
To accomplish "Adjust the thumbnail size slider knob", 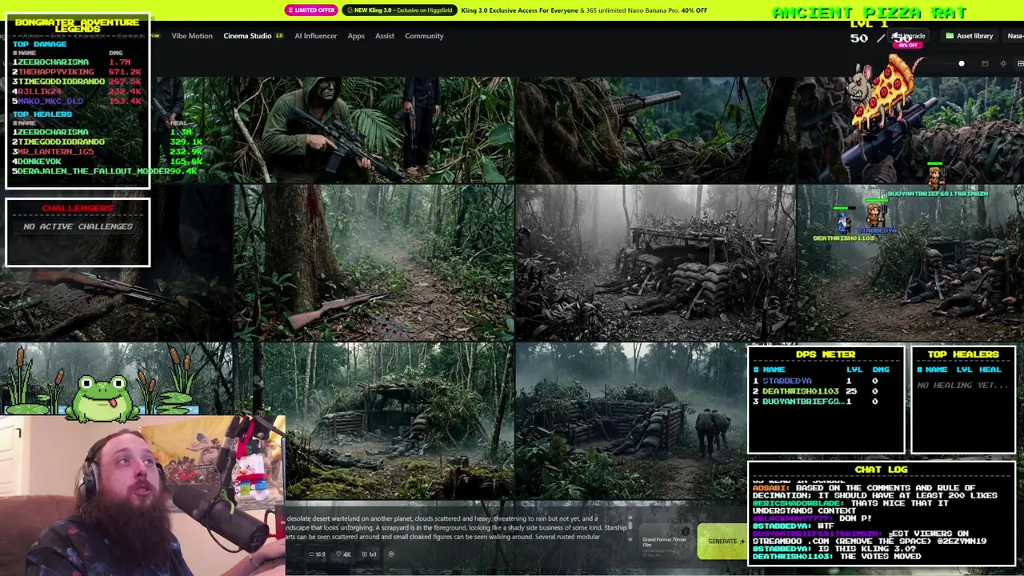I will pyautogui.click(x=962, y=63).
